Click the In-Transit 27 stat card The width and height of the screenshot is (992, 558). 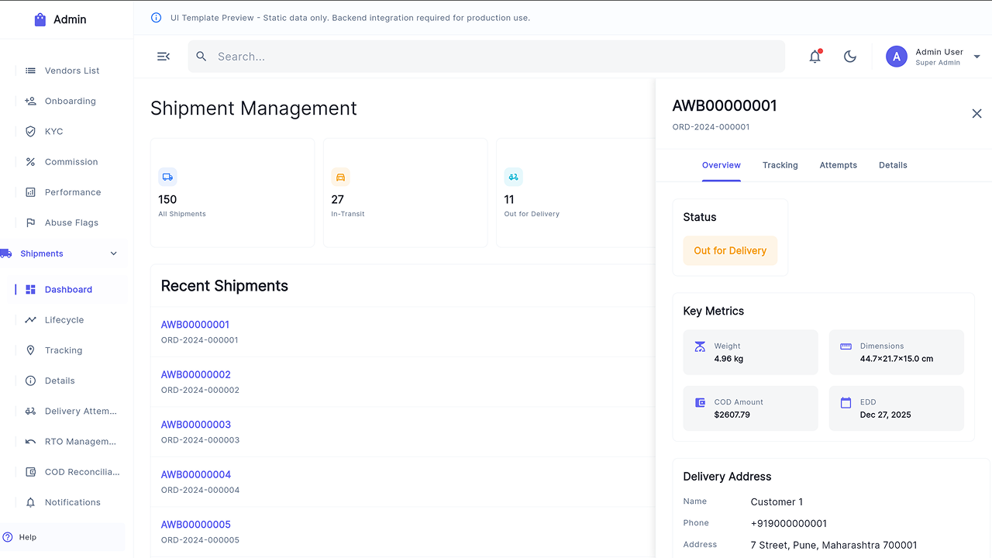(x=405, y=193)
